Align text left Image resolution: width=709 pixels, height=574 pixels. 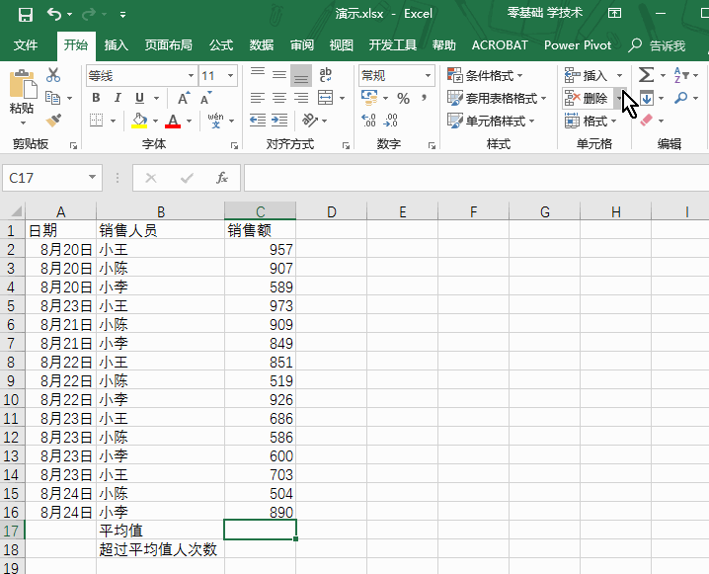tap(258, 98)
